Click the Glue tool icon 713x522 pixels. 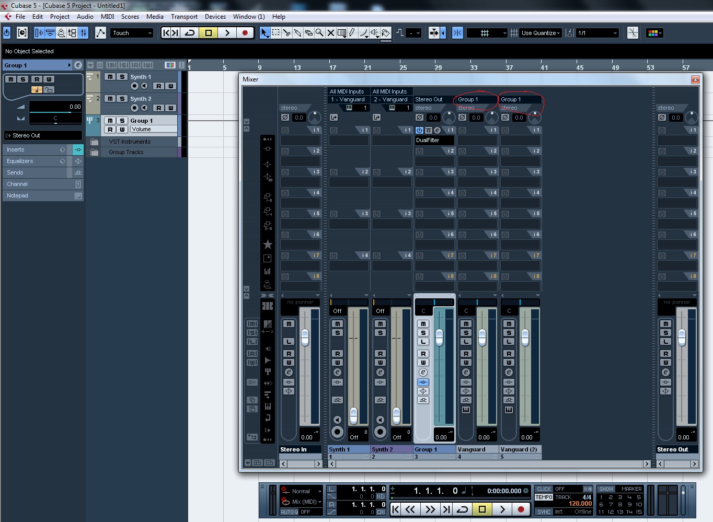297,33
